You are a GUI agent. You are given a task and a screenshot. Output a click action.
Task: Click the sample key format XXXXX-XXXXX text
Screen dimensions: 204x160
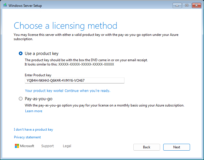tap(86, 64)
